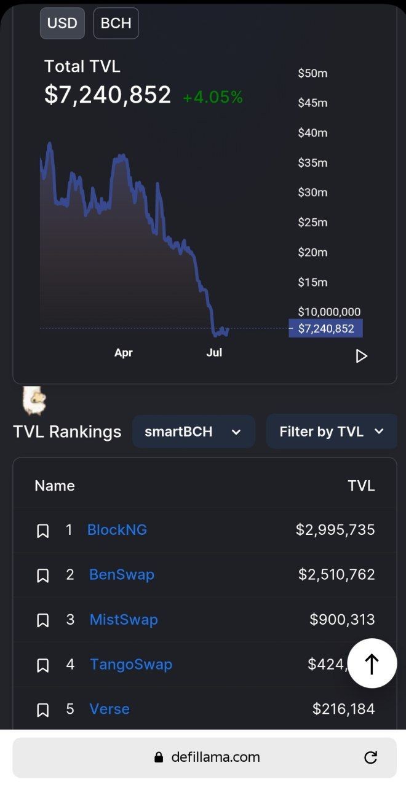
Task: Click the $7,240,852 chart value marker
Action: pyautogui.click(x=326, y=328)
